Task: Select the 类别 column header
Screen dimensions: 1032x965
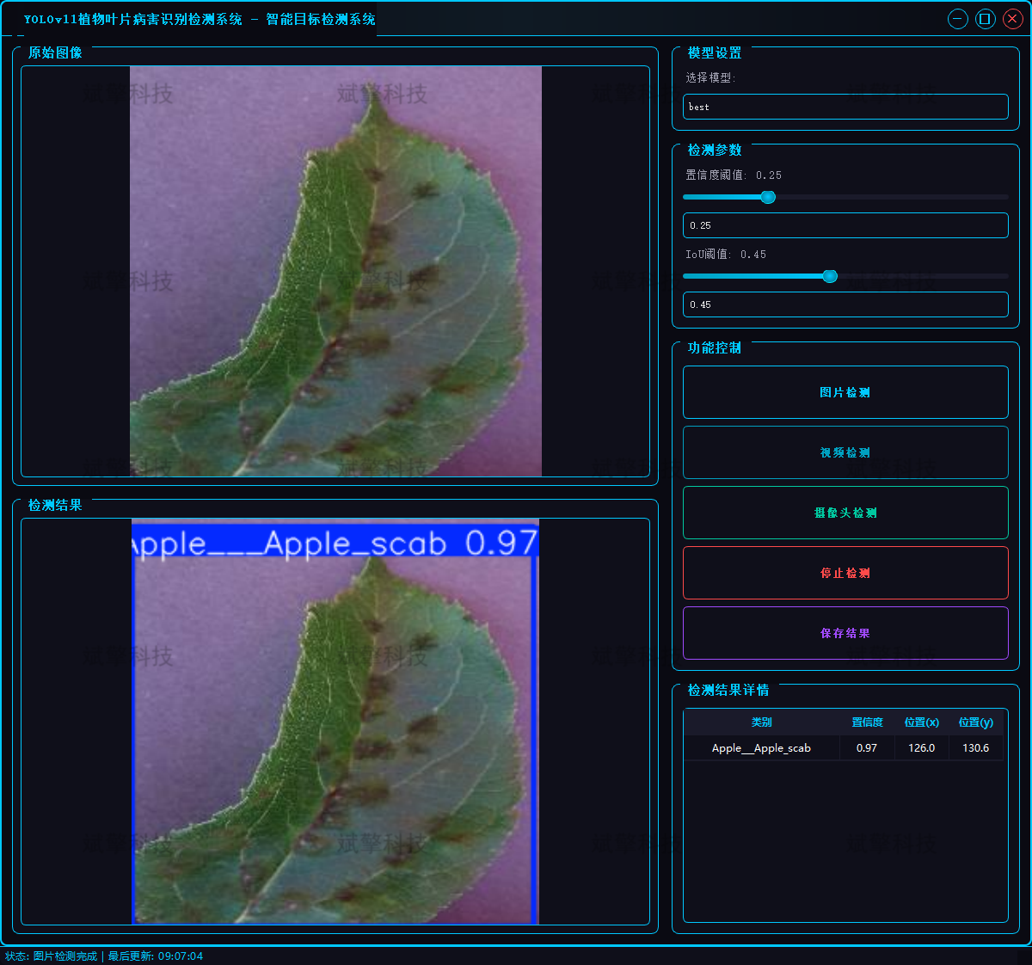Action: click(762, 722)
